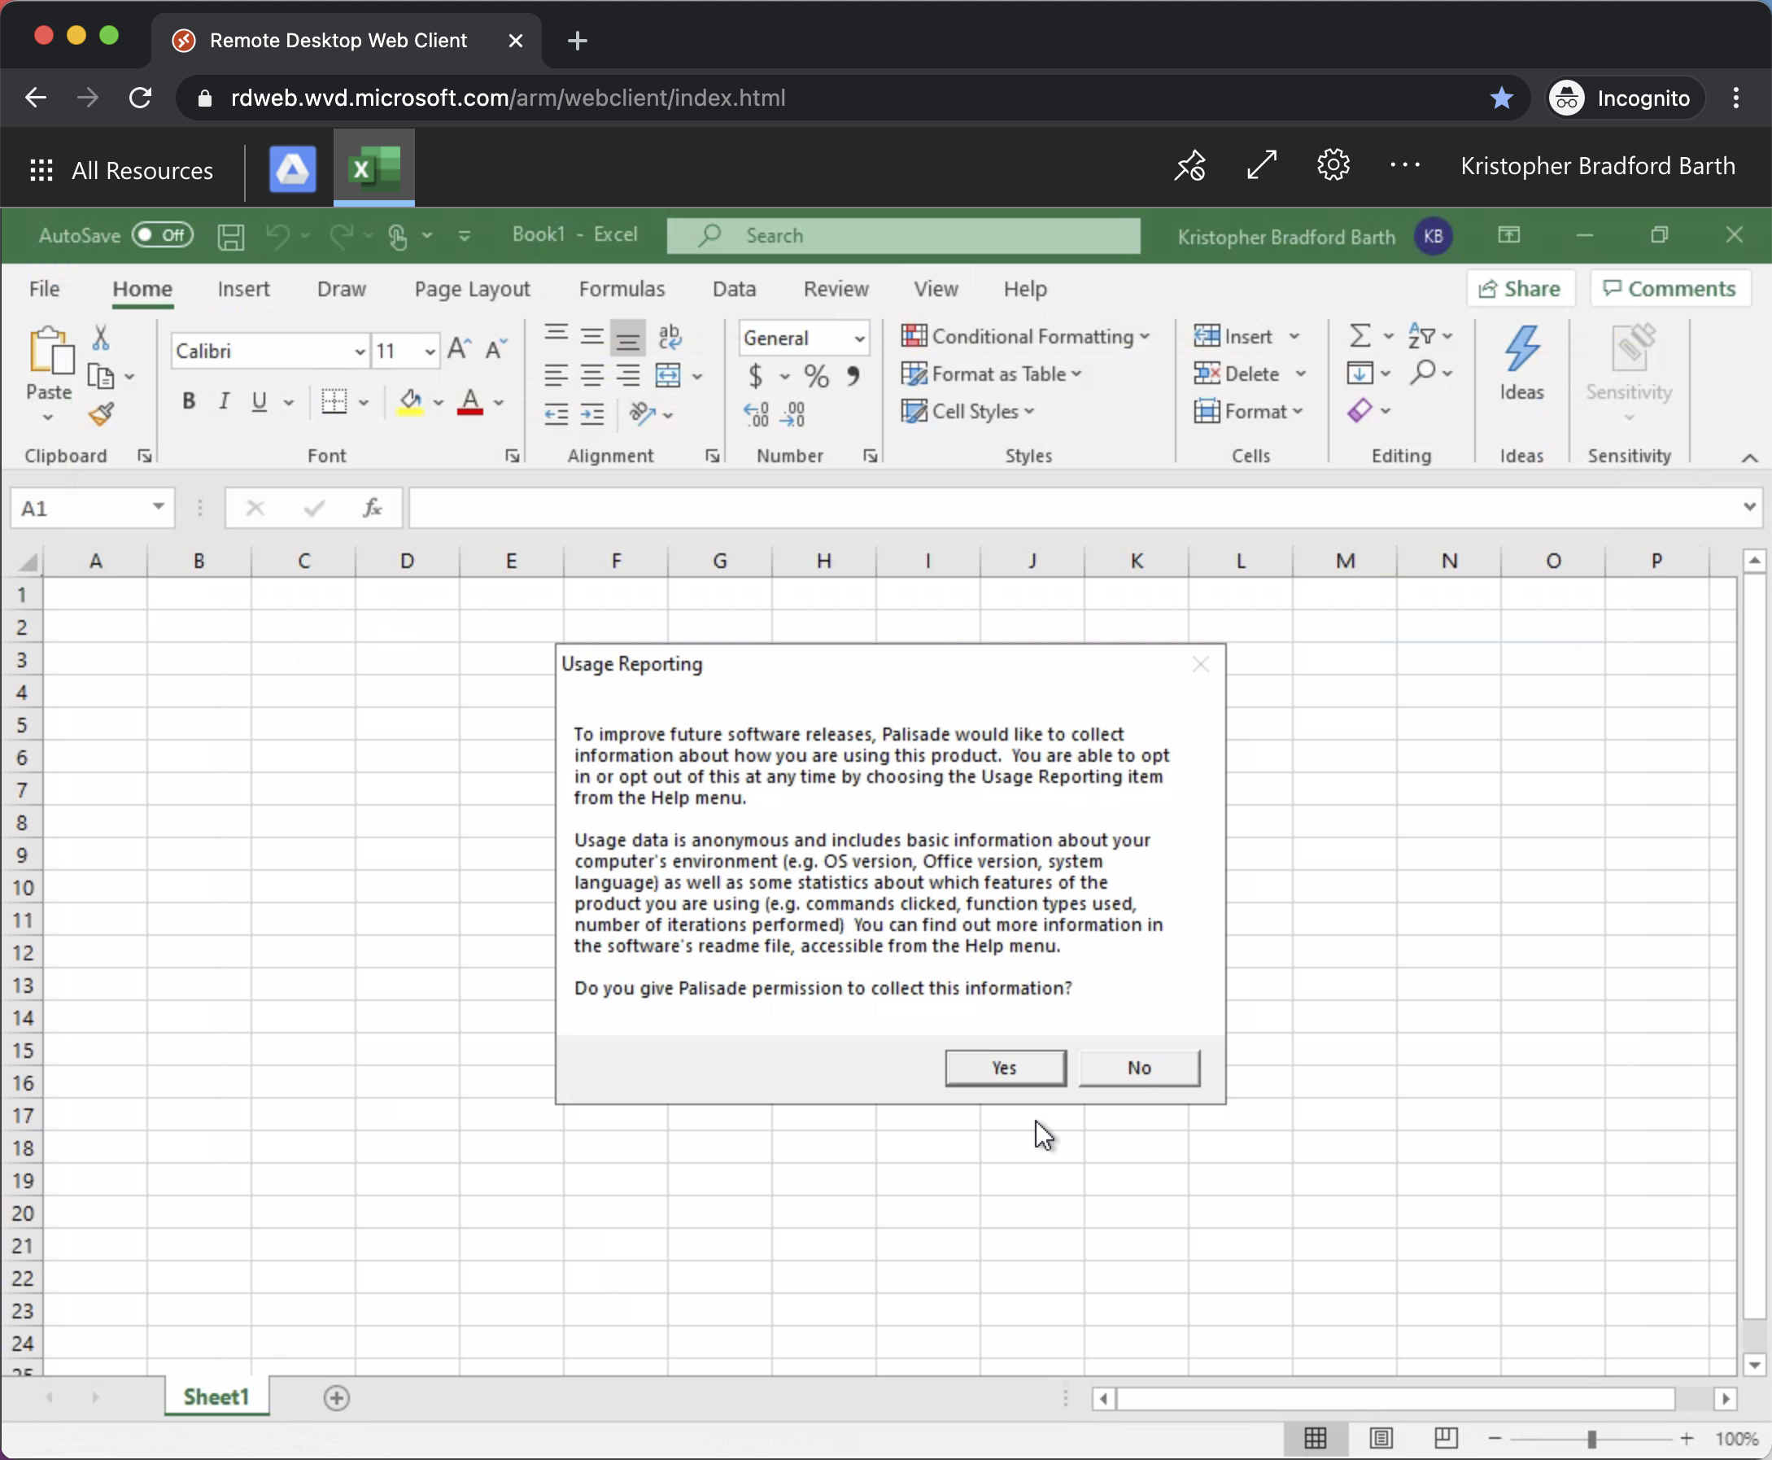Click the Search box in title bar
1772x1460 pixels.
904,235
